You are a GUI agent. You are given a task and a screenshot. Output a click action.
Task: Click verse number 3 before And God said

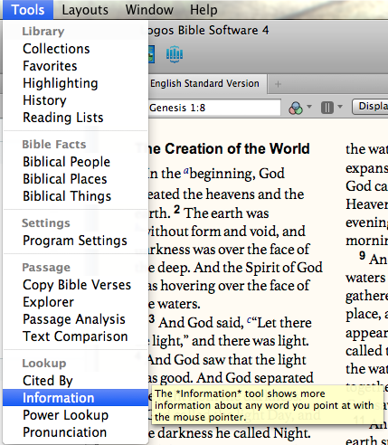point(152,319)
